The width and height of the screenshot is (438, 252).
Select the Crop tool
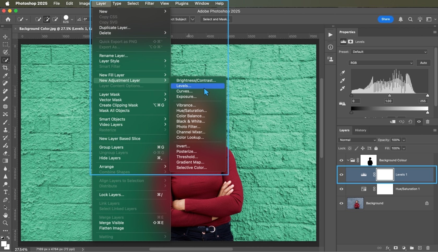tap(5, 68)
